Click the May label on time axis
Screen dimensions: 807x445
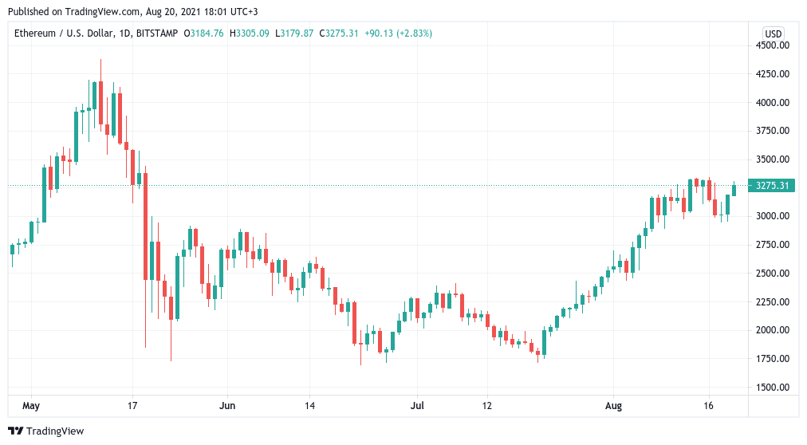coord(31,406)
